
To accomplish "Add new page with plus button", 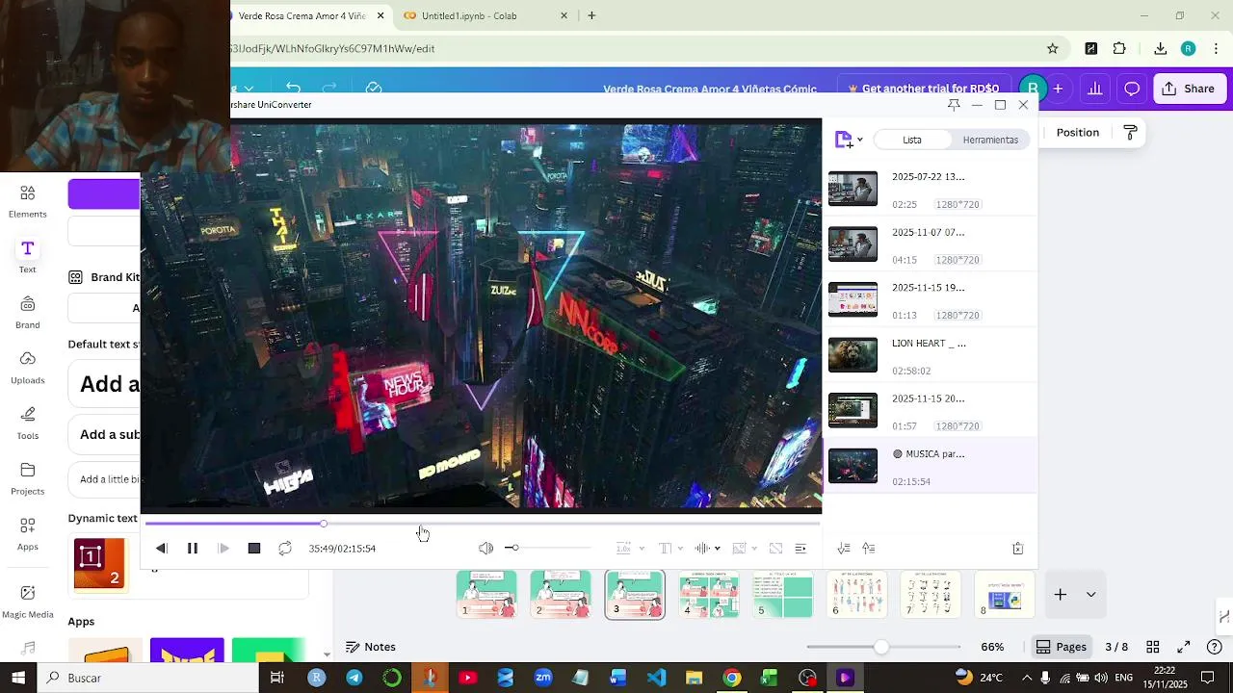I will pos(1060,595).
